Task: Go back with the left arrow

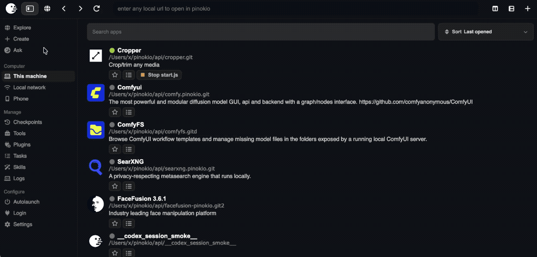Action: click(x=64, y=9)
